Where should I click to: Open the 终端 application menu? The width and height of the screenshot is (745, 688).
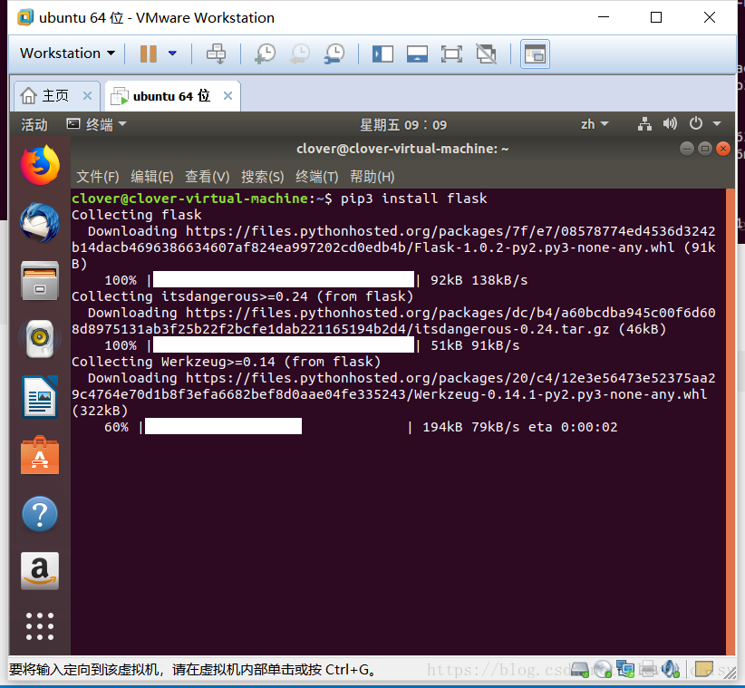97,124
